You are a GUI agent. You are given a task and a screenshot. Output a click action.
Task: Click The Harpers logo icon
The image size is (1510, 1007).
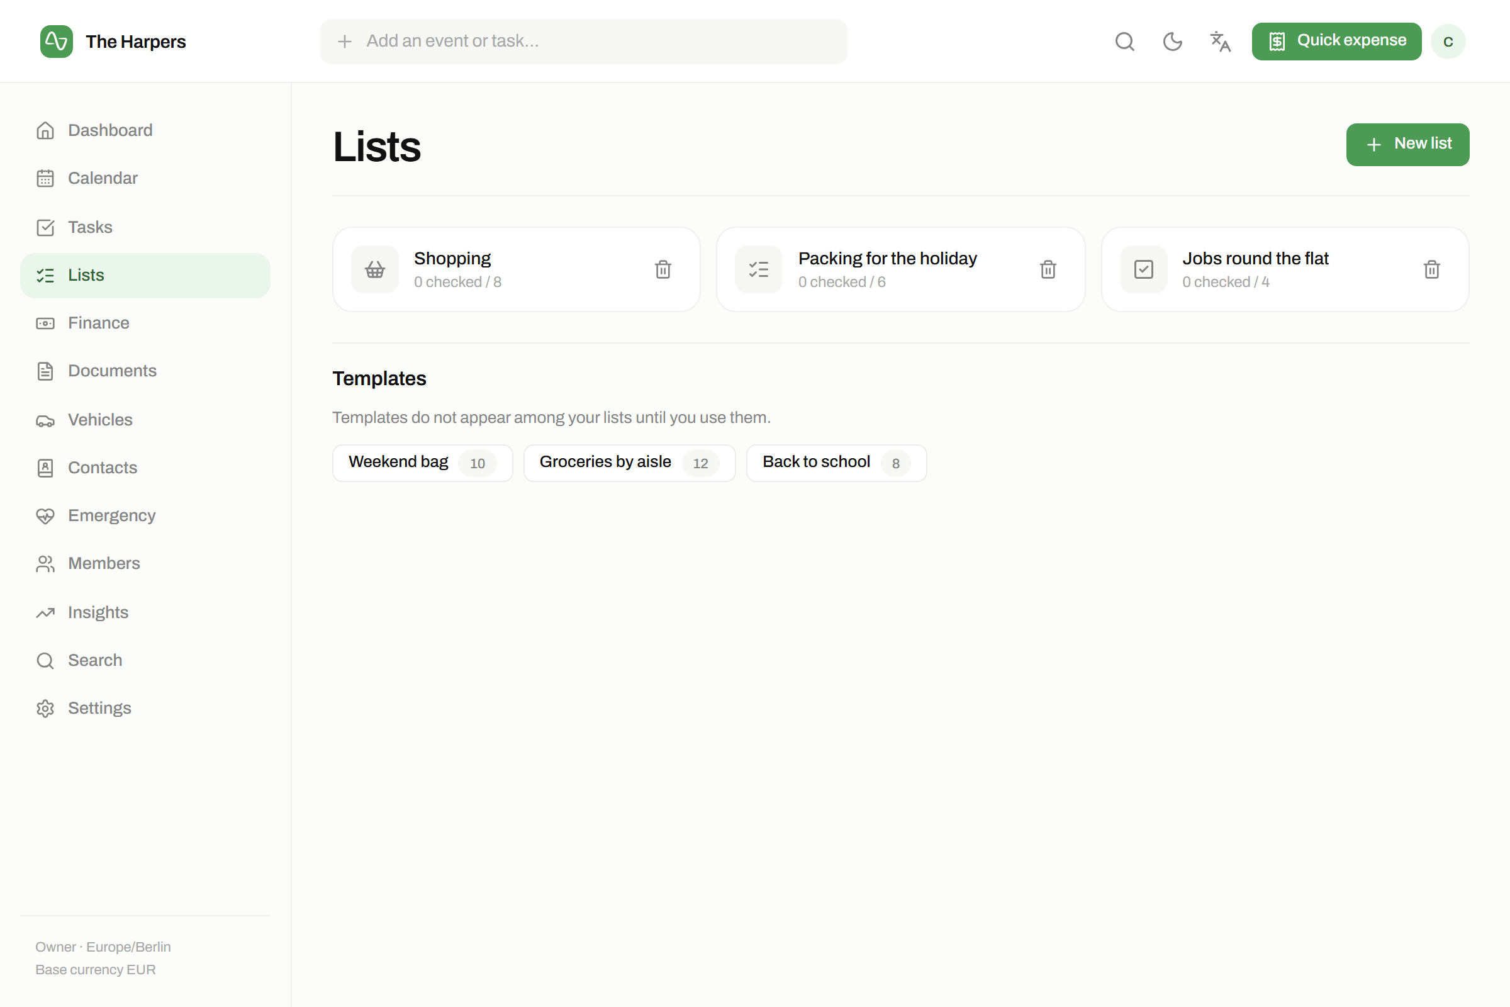coord(57,42)
